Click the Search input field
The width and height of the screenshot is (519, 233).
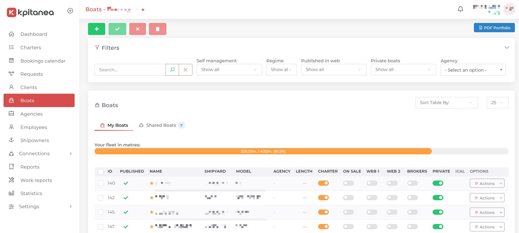click(x=130, y=70)
